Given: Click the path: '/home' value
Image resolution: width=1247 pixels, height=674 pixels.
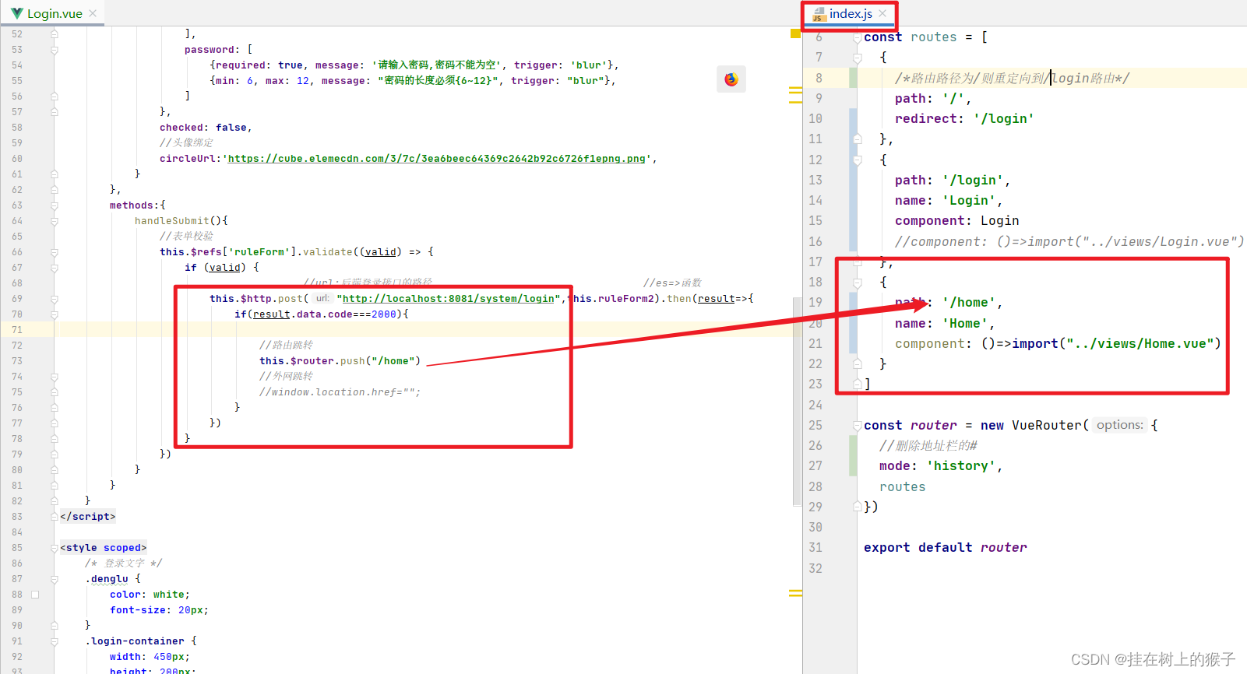Looking at the screenshot, I should click(x=969, y=303).
